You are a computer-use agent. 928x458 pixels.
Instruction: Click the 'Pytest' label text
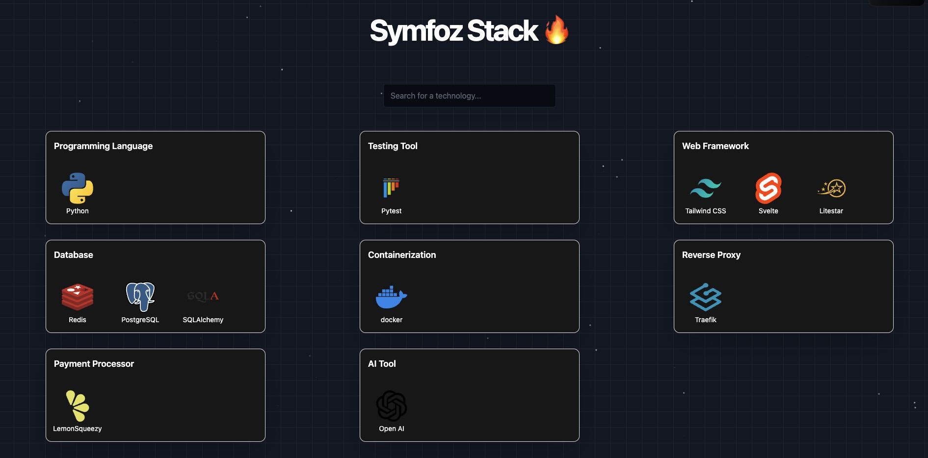click(392, 211)
